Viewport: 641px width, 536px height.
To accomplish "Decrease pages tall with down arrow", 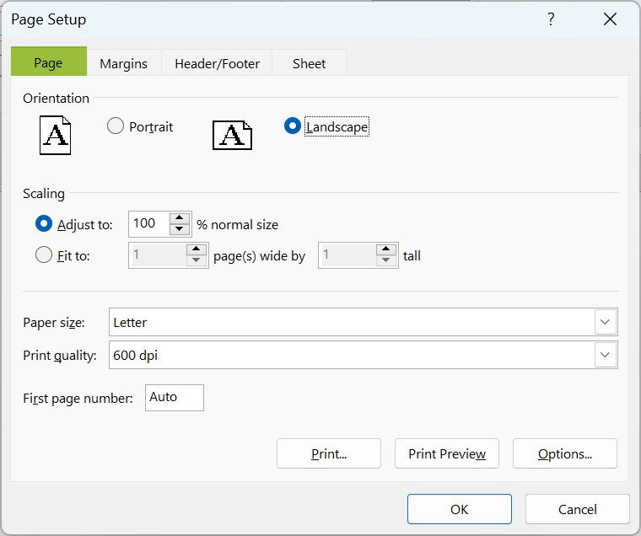I will point(386,260).
